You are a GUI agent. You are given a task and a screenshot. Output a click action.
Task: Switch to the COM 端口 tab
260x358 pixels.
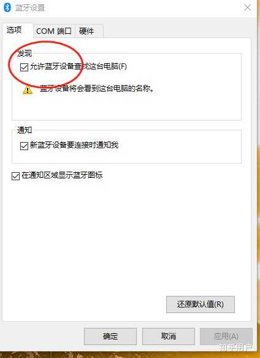[54, 31]
